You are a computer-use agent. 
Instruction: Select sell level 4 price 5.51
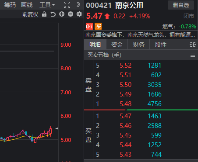[126, 75]
